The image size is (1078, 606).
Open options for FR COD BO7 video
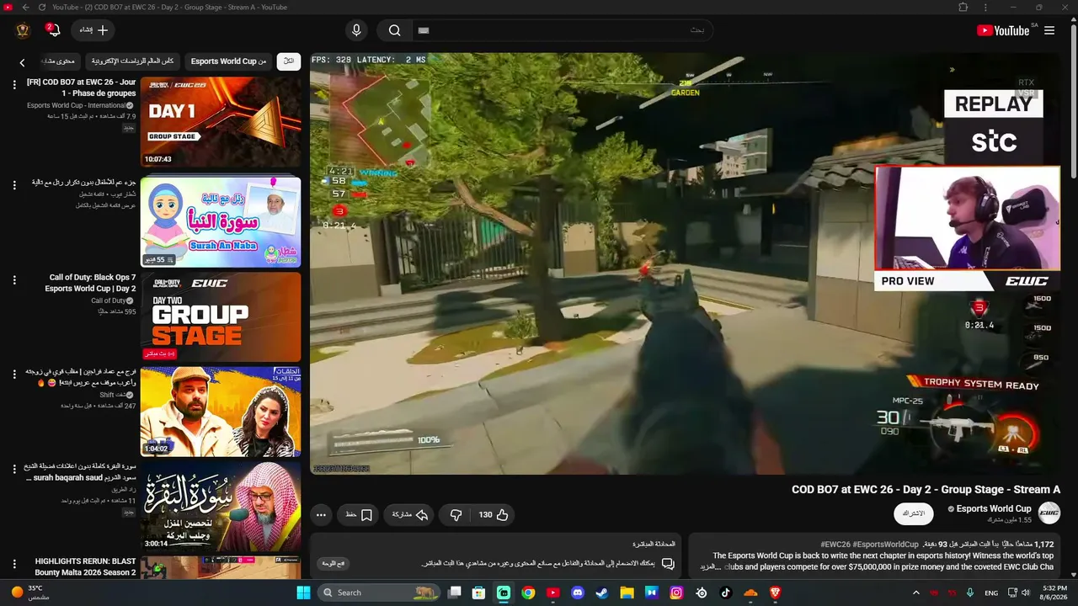pyautogui.click(x=14, y=84)
